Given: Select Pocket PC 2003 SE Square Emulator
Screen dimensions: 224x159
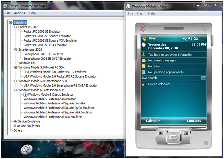Looking at the screenshot, I should click(47, 36).
